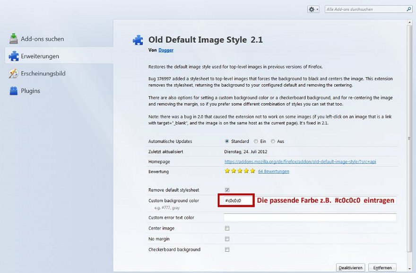The width and height of the screenshot is (416, 273).
Task: Enable the Center image checkbox
Action: [227, 228]
